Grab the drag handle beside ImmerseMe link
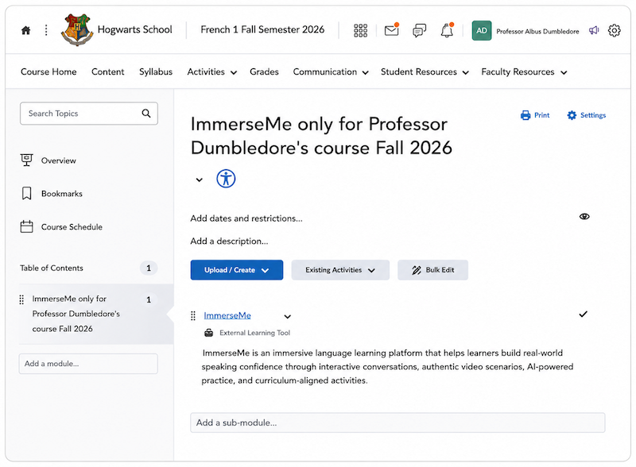The image size is (636, 467). [x=193, y=315]
